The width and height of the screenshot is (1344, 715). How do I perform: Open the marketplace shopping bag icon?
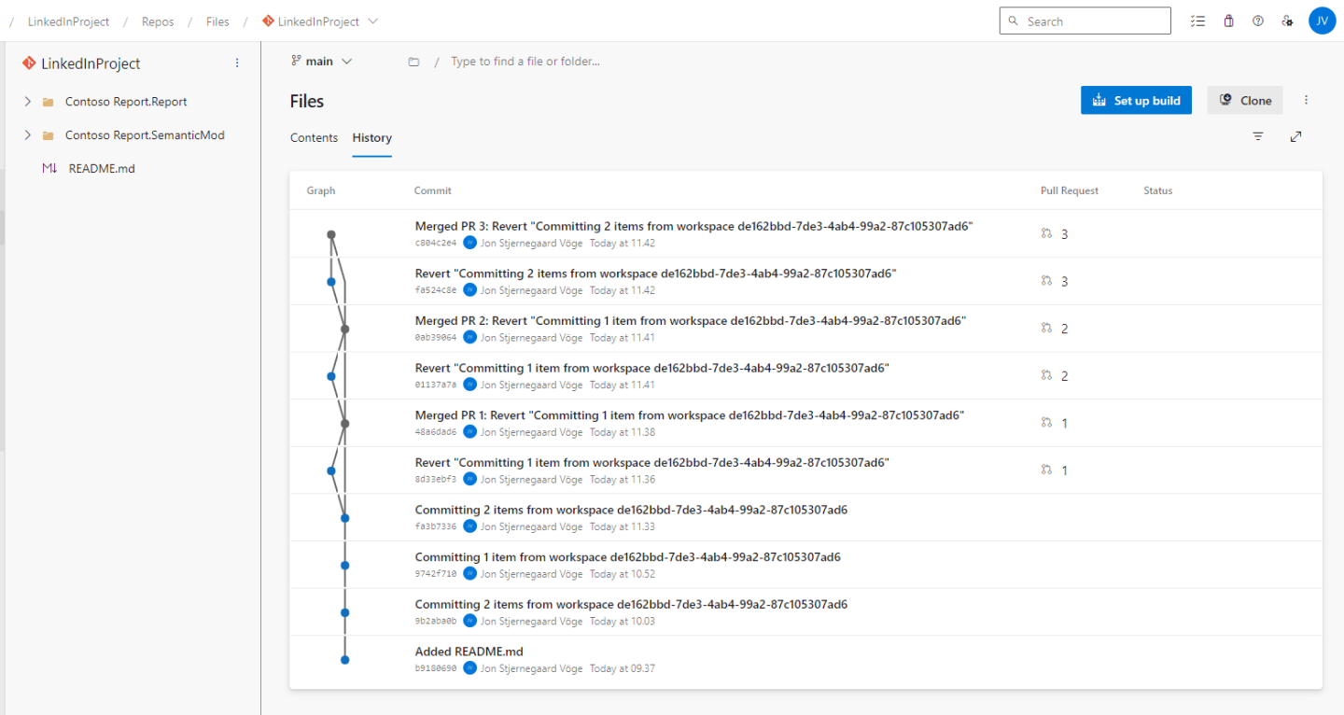[x=1228, y=21]
